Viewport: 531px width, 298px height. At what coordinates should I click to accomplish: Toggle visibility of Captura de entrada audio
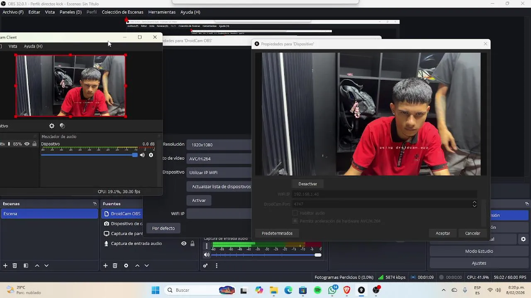[184, 243]
